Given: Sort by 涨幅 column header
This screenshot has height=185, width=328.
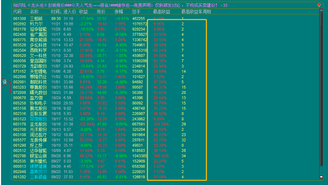Looking at the screenshot, I should click(x=119, y=12).
